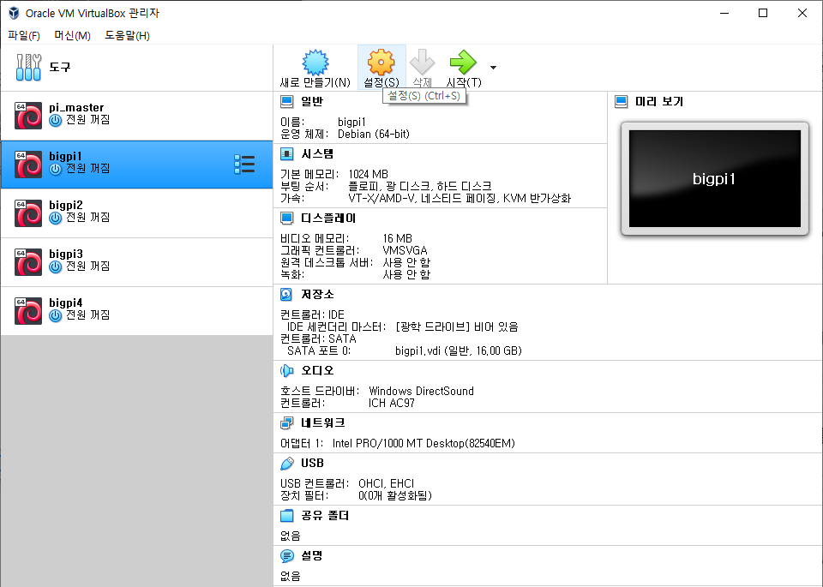The width and height of the screenshot is (823, 587).
Task: Click 오디오 speaker icon
Action: point(286,371)
